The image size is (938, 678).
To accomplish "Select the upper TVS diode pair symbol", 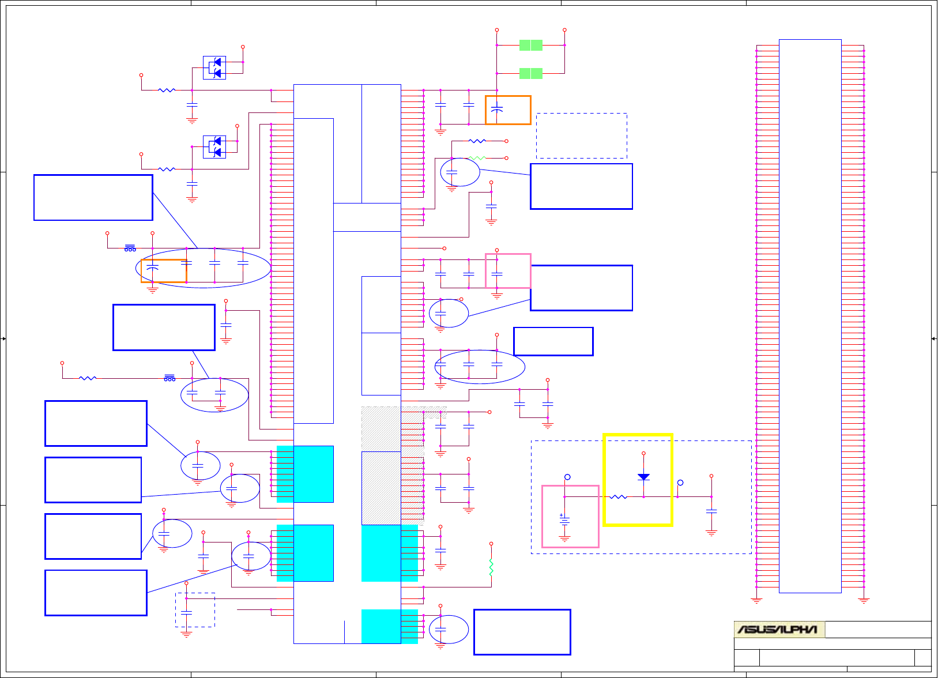I will click(214, 67).
